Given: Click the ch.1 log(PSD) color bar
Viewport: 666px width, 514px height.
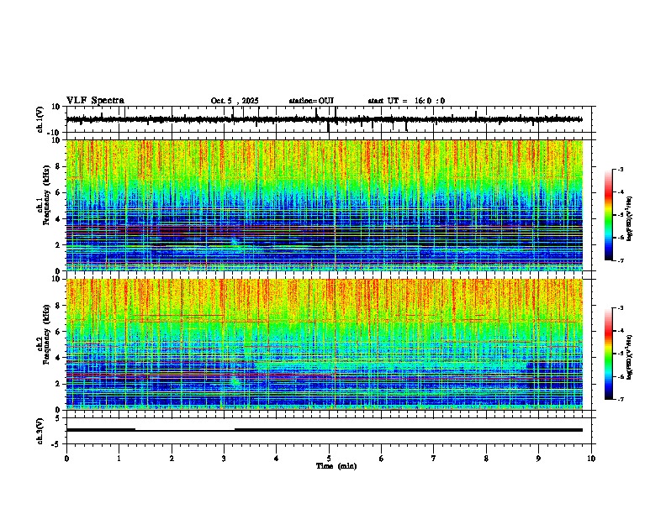Looking at the screenshot, I should click(x=609, y=215).
